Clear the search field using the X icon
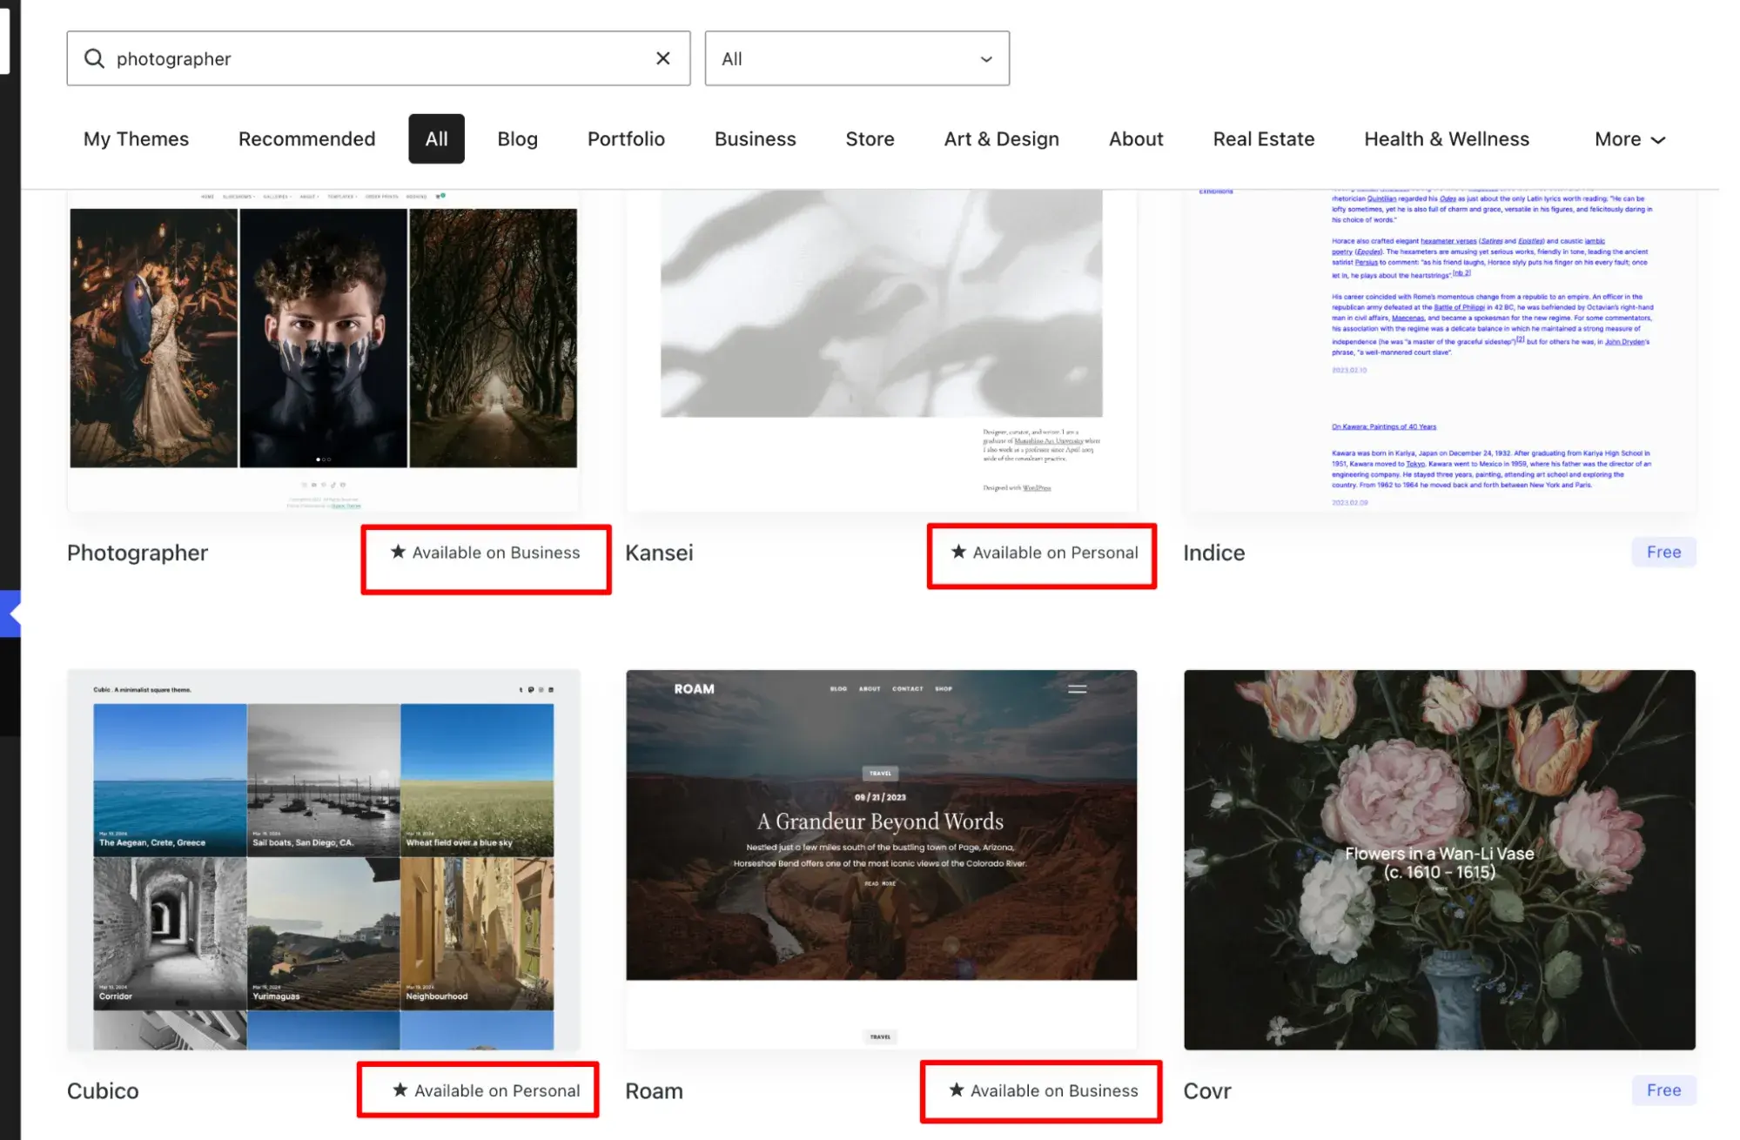Viewport: 1740px width, 1140px height. (x=663, y=58)
